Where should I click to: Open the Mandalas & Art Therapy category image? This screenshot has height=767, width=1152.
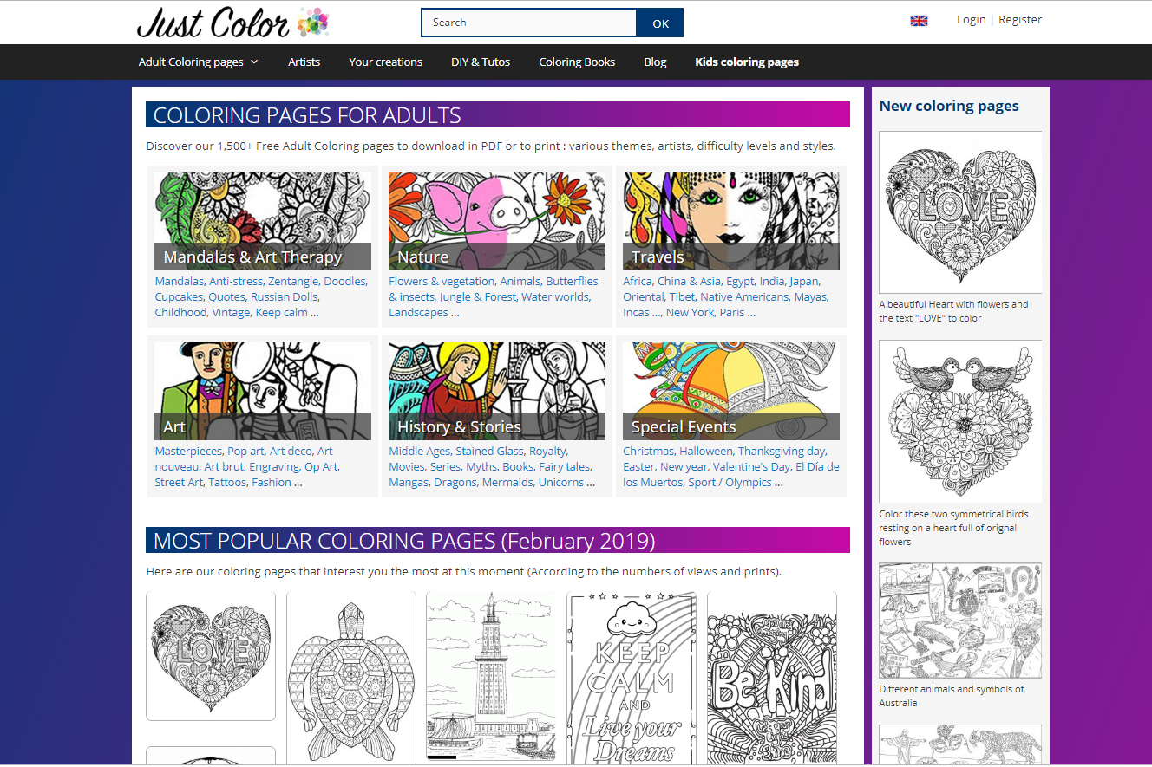263,221
